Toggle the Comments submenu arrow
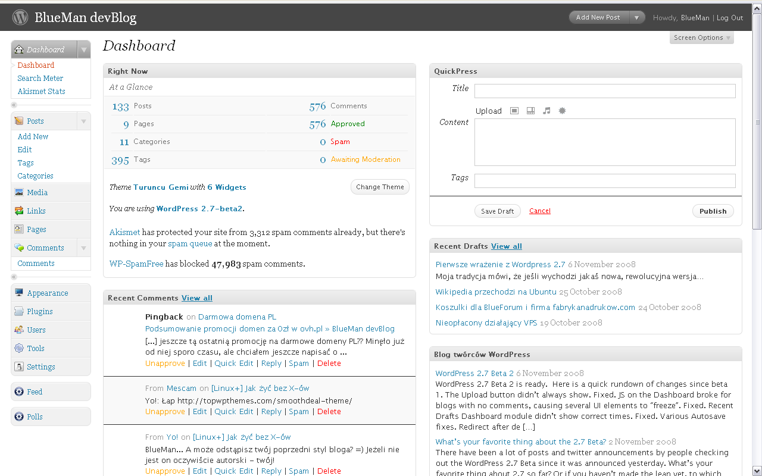 pyautogui.click(x=84, y=248)
